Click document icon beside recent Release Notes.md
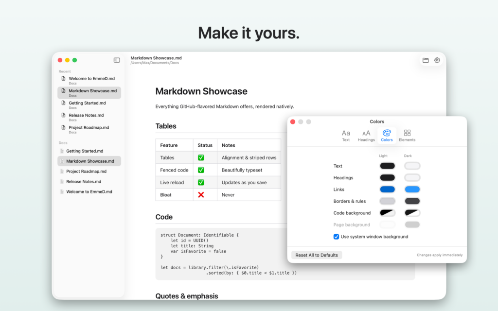 point(64,115)
